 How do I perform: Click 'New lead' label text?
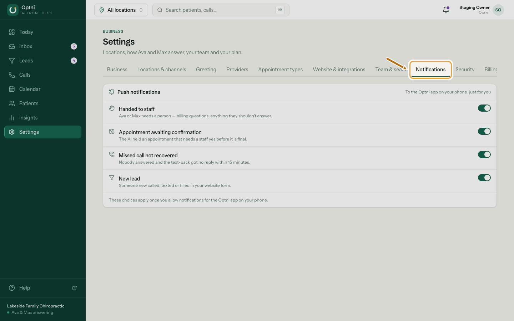pyautogui.click(x=129, y=179)
